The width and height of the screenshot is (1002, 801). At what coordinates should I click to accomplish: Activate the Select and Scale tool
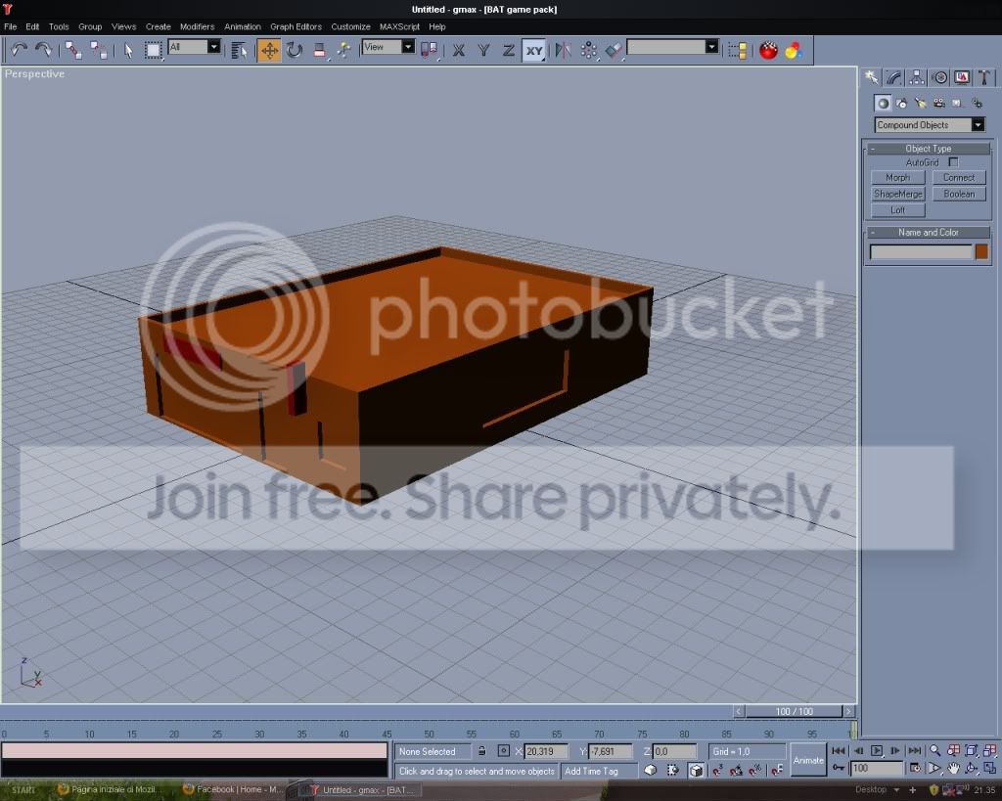point(320,50)
